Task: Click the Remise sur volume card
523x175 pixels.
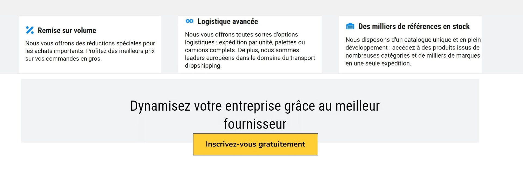Action: point(90,44)
